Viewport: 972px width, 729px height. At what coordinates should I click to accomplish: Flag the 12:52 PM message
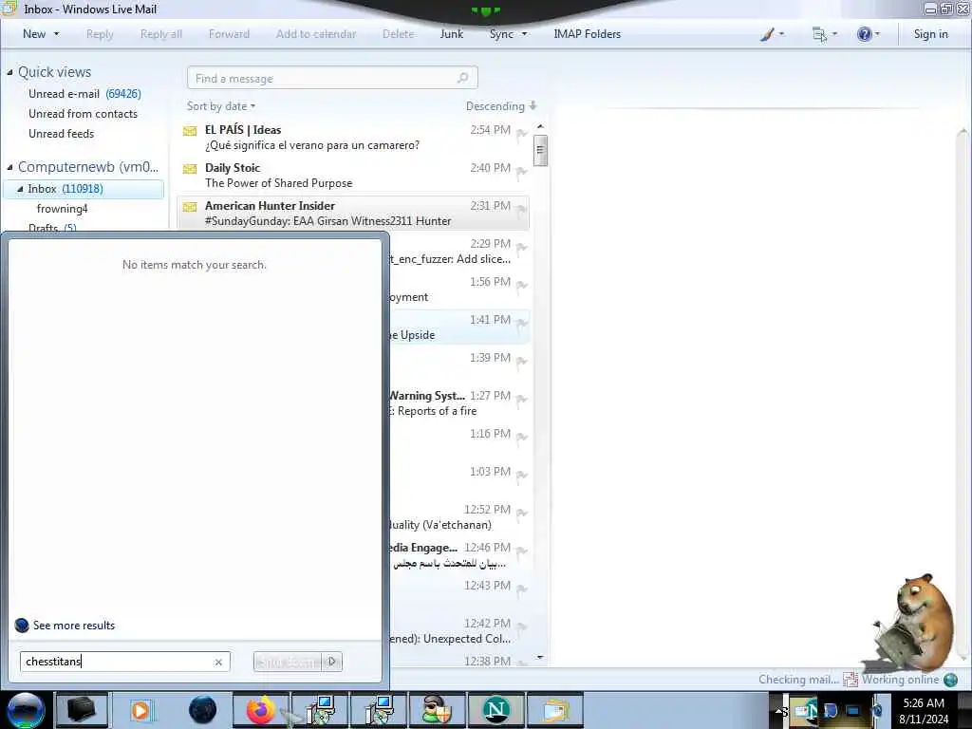(522, 512)
